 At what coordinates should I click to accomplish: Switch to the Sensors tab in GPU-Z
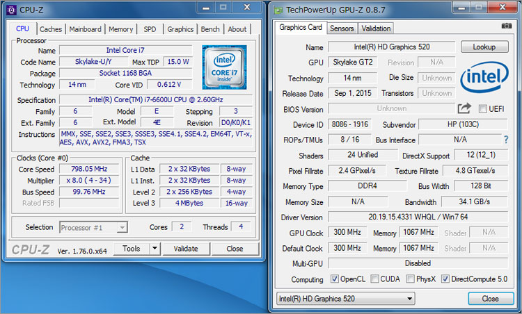coord(342,28)
